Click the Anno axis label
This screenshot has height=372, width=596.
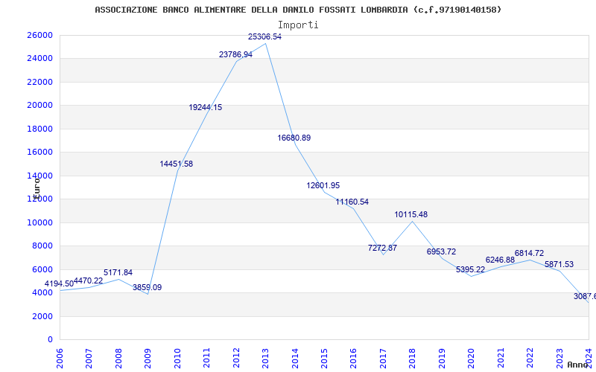click(578, 365)
